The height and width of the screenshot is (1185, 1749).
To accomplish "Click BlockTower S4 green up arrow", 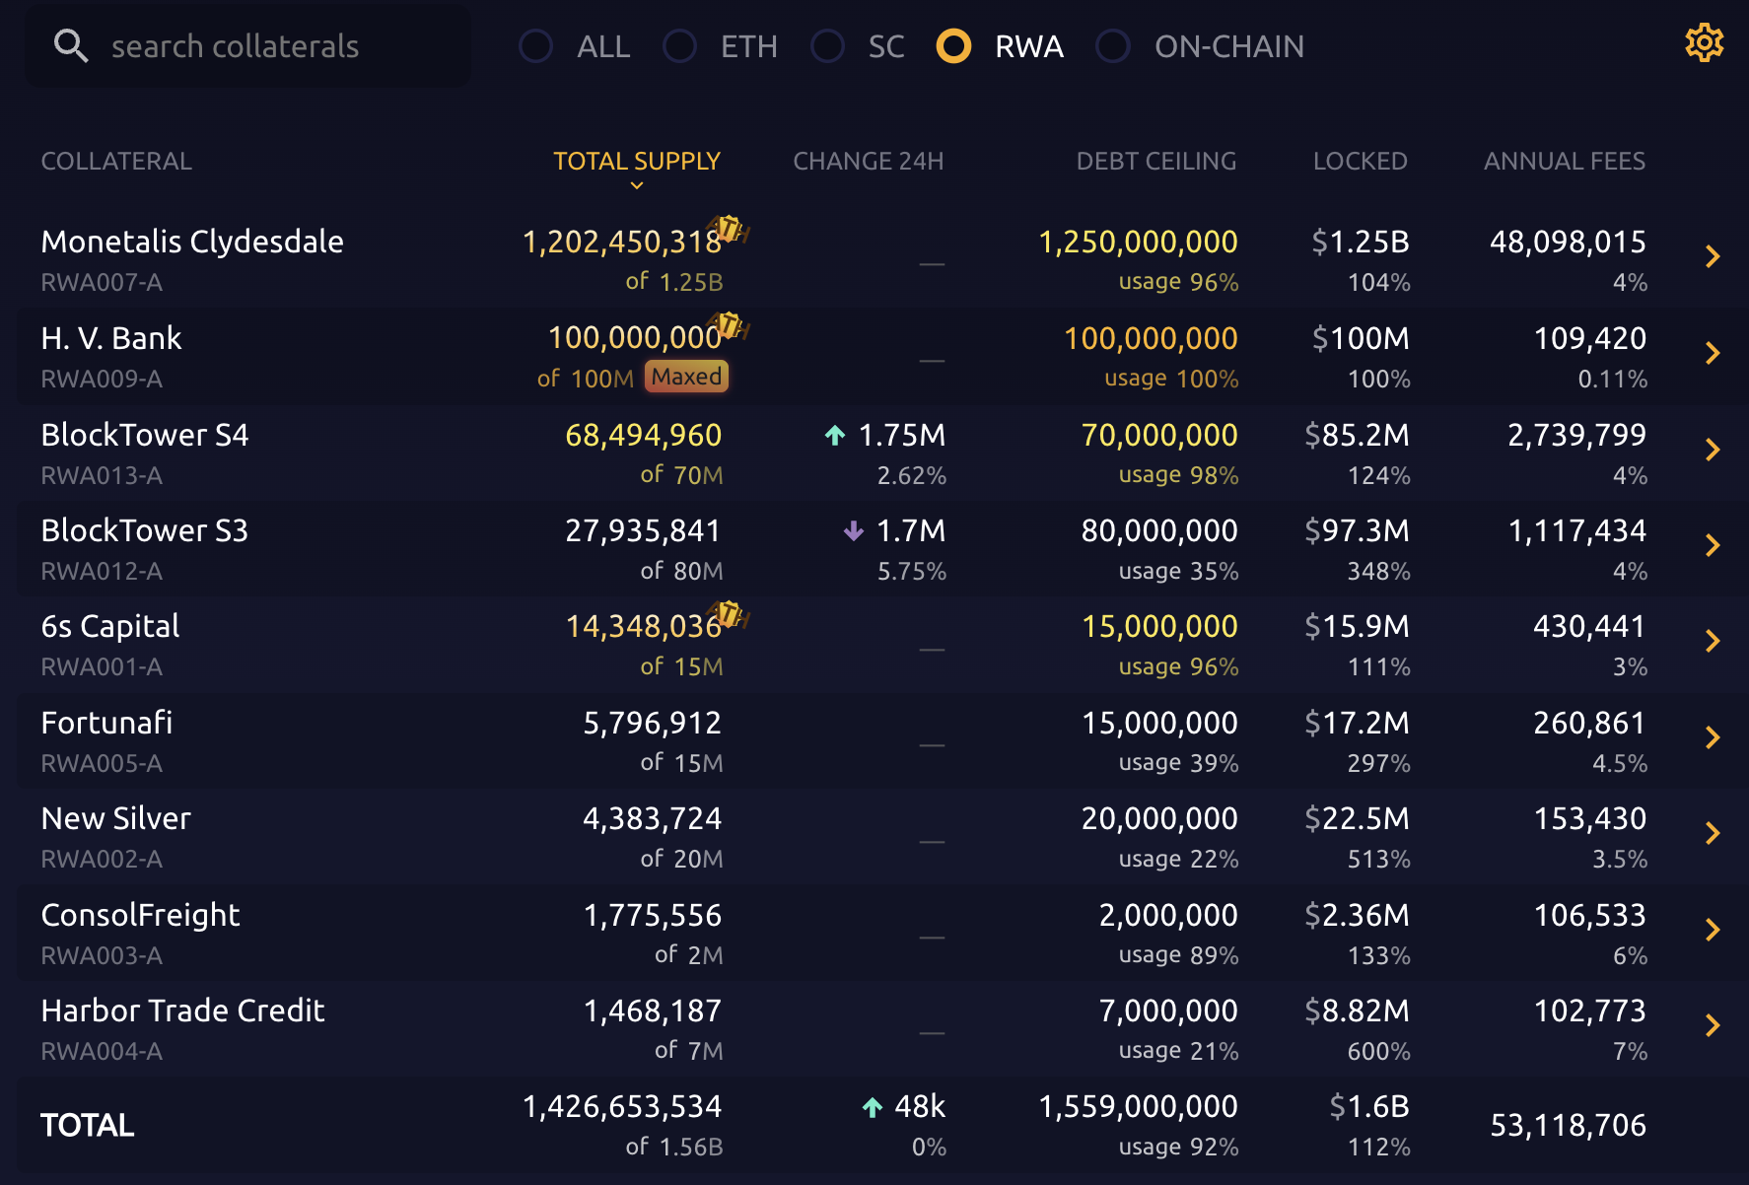I will (x=835, y=435).
